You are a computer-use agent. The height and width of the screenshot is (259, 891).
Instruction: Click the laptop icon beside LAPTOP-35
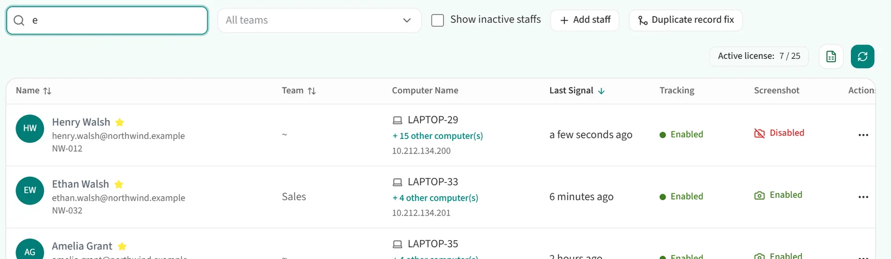(397, 245)
